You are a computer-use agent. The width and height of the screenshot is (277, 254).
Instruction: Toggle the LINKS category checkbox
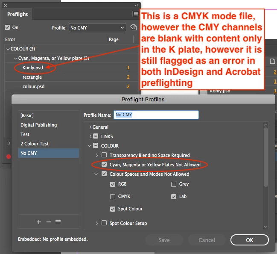click(x=96, y=136)
